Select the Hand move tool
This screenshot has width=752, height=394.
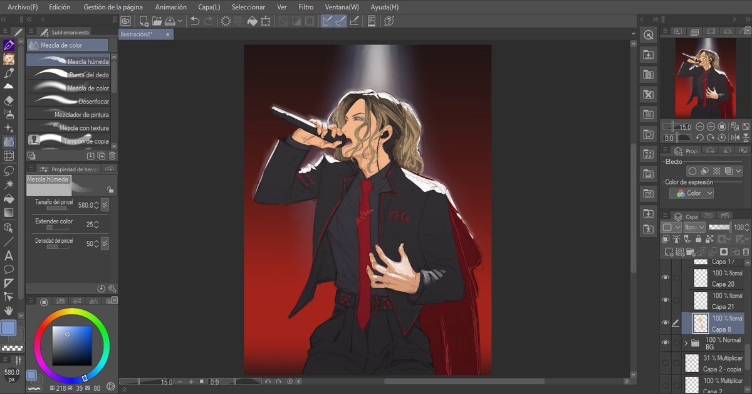[x=9, y=311]
